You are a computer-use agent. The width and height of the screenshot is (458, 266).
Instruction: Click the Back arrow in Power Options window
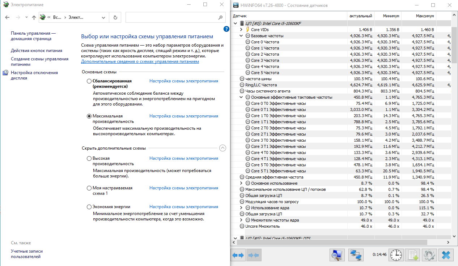(x=8, y=17)
